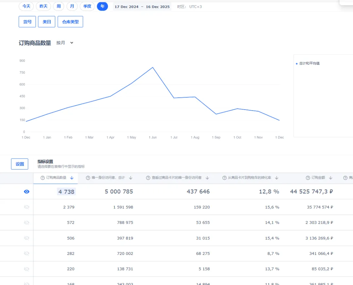
Task: Click the 设置 button
Action: pyautogui.click(x=20, y=164)
